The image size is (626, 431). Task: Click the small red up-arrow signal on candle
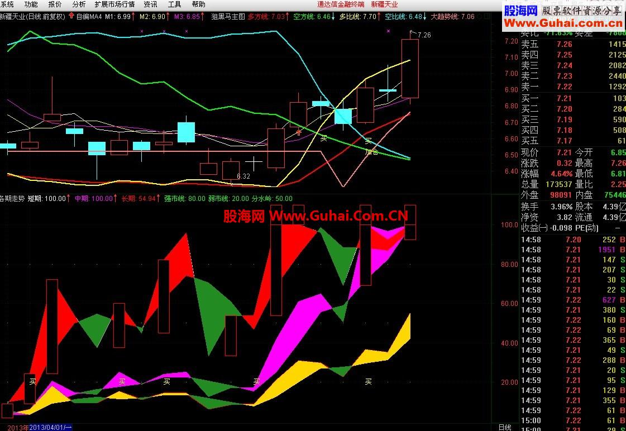point(299,132)
